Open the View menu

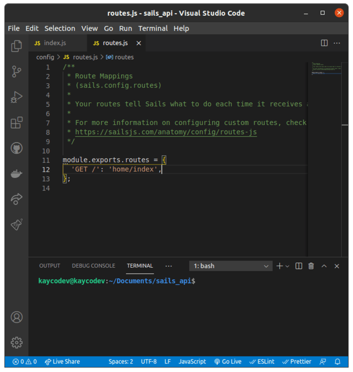[89, 28]
